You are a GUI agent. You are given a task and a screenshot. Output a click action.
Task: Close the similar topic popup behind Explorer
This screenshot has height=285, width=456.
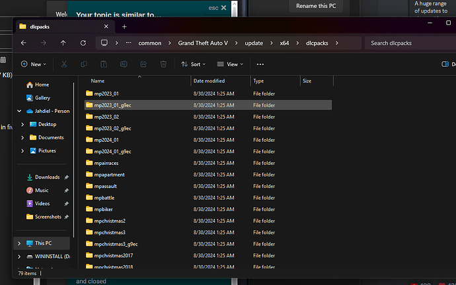(223, 8)
